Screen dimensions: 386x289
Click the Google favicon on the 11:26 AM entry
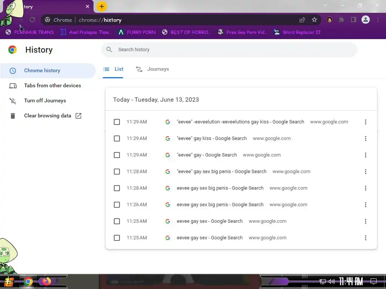[x=168, y=205]
